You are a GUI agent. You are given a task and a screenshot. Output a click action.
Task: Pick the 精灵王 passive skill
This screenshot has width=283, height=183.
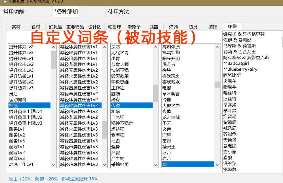(x=169, y=147)
